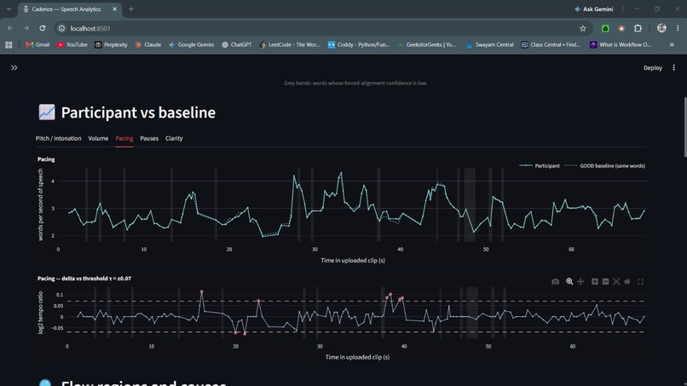687x386 pixels.
Task: Open the Pauses tab
Action: [x=149, y=138]
